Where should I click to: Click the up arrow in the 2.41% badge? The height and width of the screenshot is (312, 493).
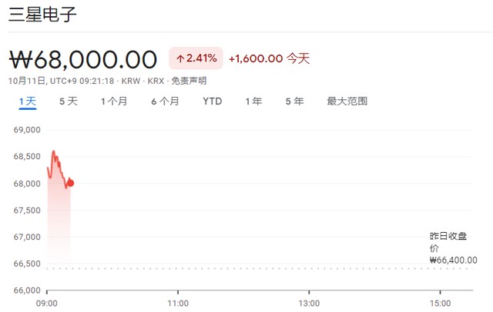click(x=180, y=58)
